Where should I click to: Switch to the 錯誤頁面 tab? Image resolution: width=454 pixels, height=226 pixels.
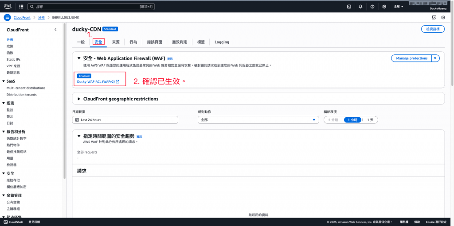(x=155, y=42)
